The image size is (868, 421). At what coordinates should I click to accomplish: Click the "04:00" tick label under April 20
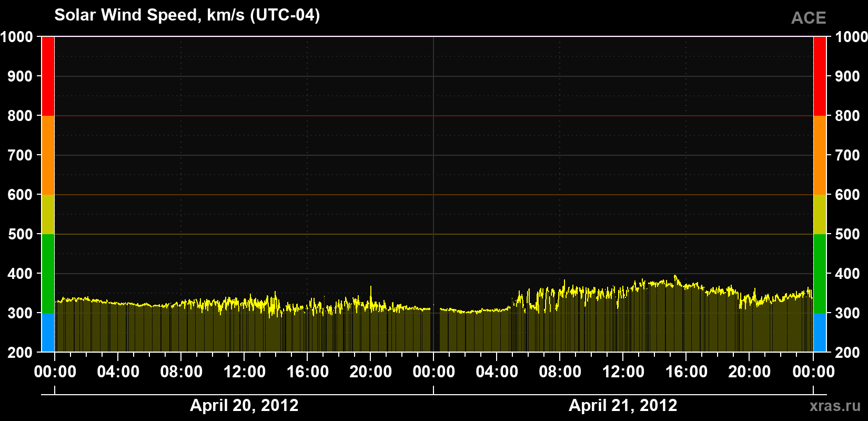[118, 372]
